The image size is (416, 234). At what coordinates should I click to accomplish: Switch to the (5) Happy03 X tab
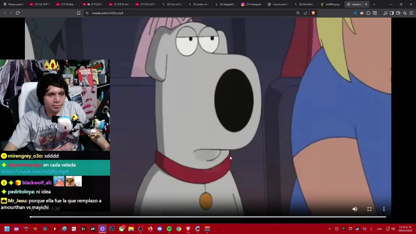225,4
